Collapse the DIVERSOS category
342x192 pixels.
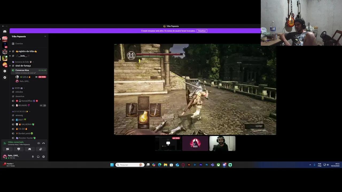point(21,111)
